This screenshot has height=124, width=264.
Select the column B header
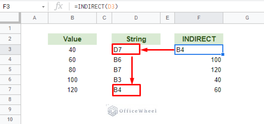click(x=72, y=18)
